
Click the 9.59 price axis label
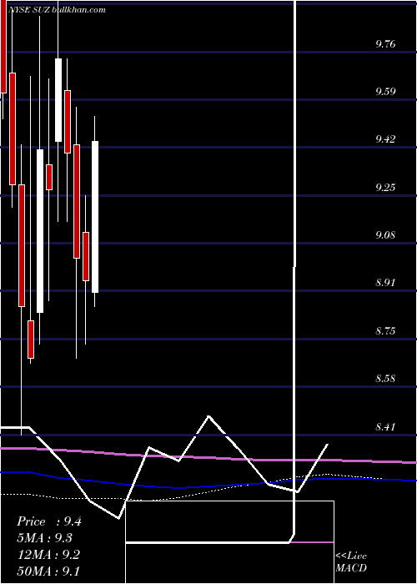[x=385, y=92]
